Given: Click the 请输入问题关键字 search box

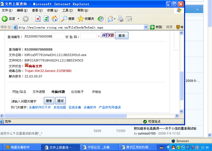Looking at the screenshot, I should [x=27, y=101].
